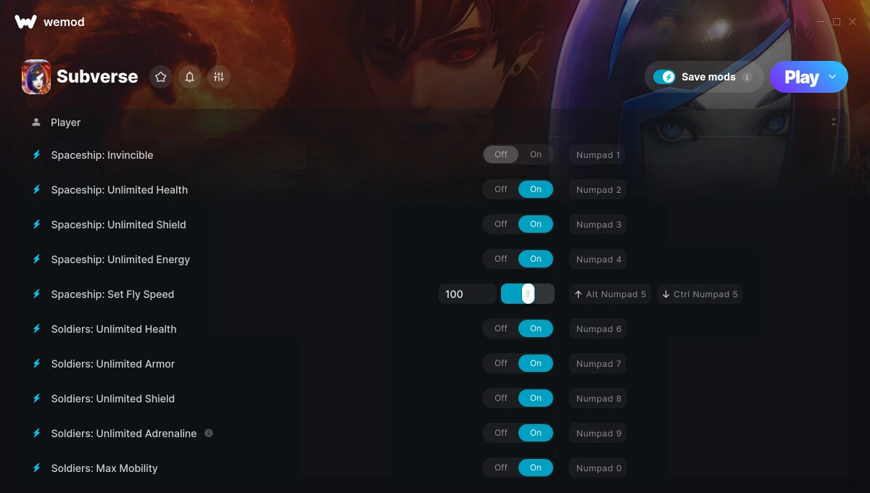
Task: Turn on Spaceship: Invincible
Action: click(x=536, y=154)
